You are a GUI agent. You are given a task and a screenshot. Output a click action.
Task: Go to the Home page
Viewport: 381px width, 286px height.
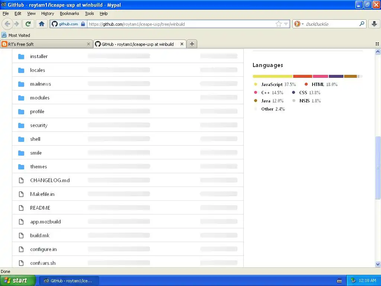click(x=42, y=24)
